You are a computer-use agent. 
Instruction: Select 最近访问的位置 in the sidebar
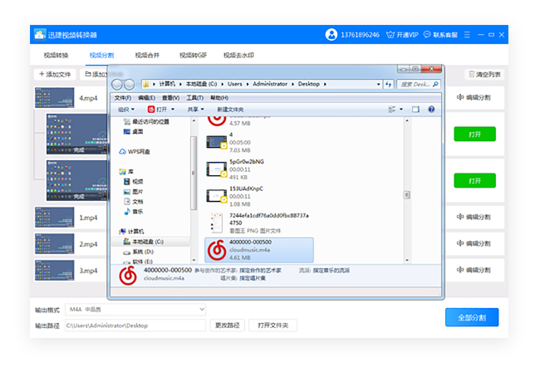pyautogui.click(x=146, y=121)
